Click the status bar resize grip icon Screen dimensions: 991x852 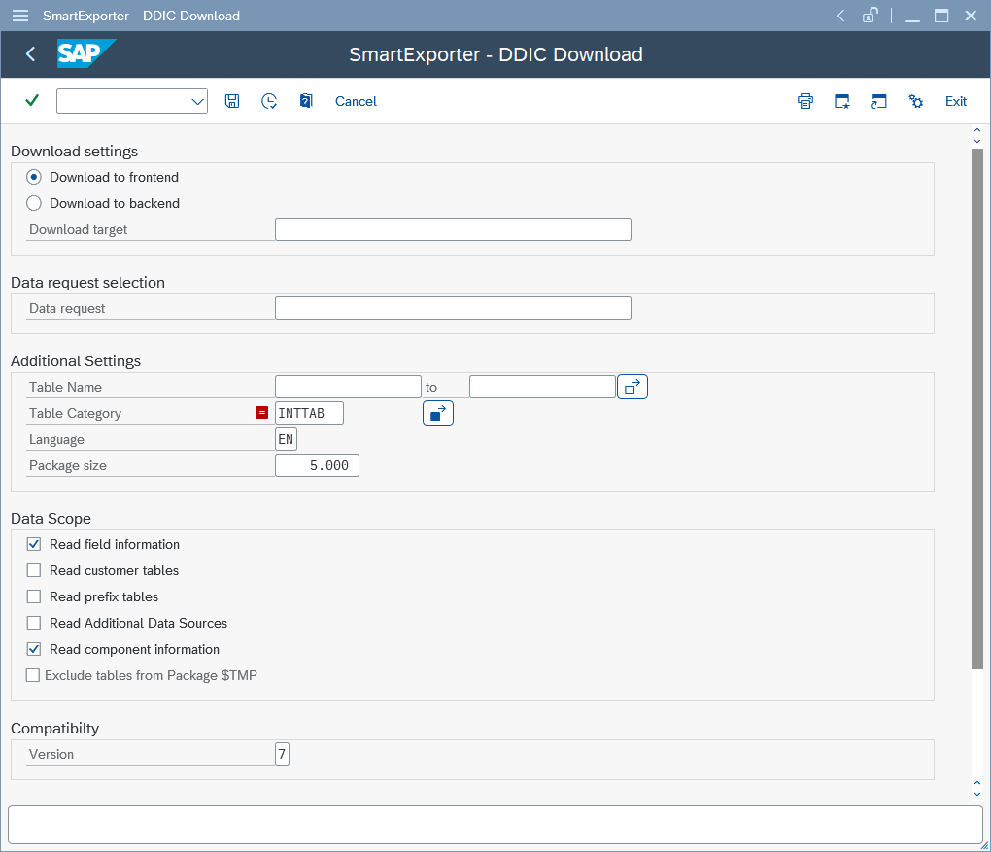coord(984,845)
